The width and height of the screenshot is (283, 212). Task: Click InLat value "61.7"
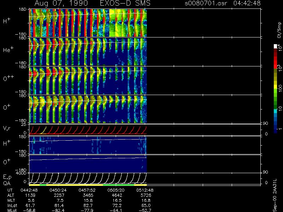click(x=31, y=205)
